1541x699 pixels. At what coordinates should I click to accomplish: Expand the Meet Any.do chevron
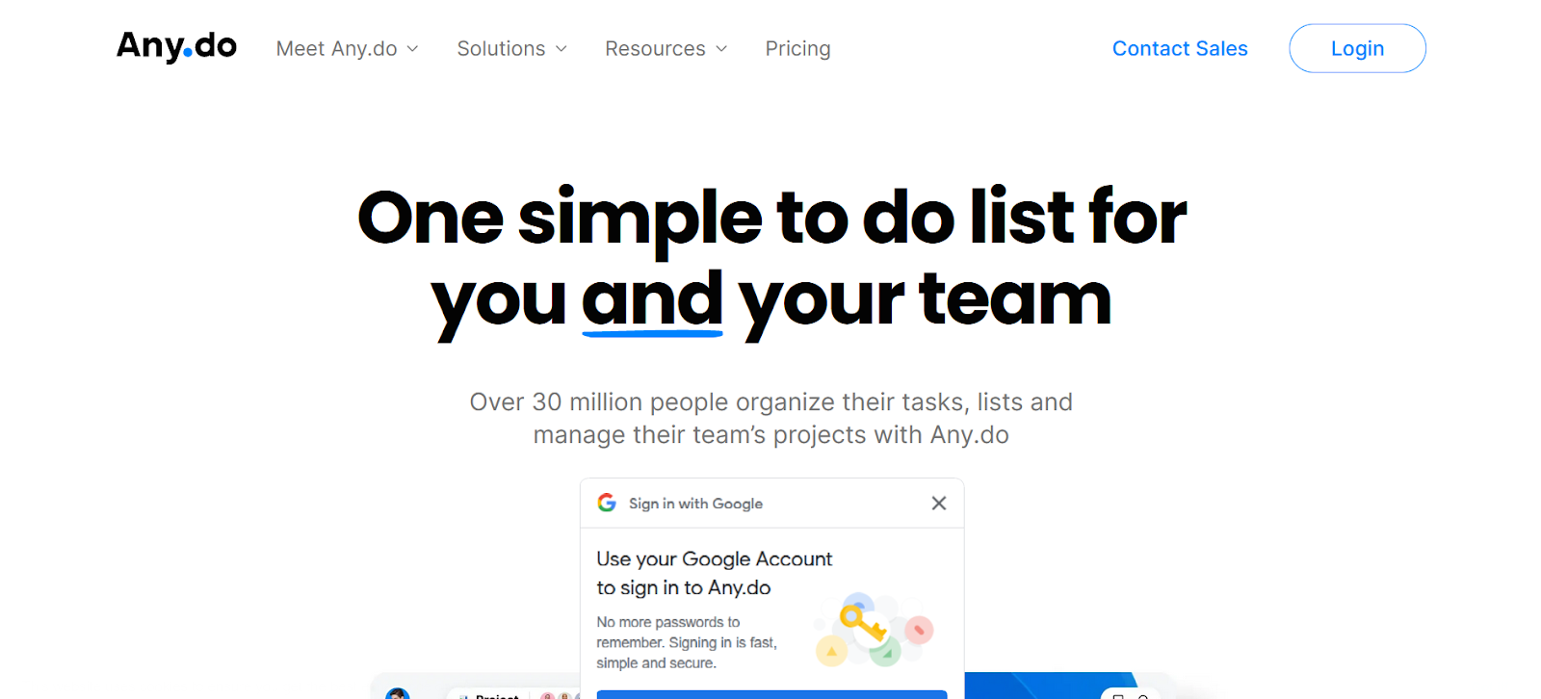[413, 49]
